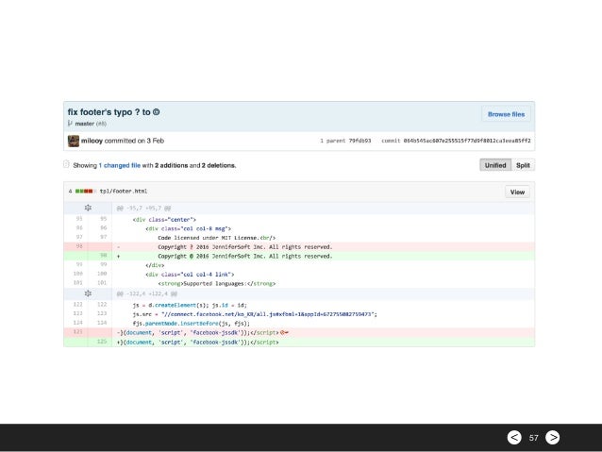The width and height of the screenshot is (602, 452).
Task: Switch to Split diff view
Action: click(x=523, y=165)
